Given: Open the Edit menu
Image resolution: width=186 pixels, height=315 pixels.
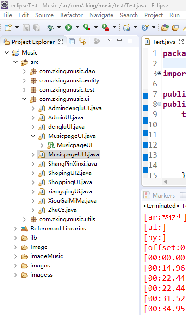Looking at the screenshot, I should point(24,15).
